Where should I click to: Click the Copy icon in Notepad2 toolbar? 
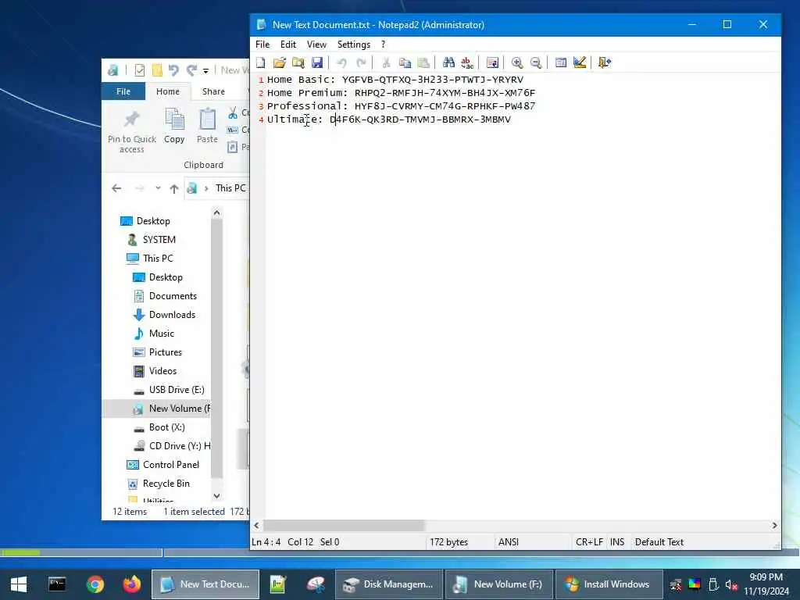(405, 62)
